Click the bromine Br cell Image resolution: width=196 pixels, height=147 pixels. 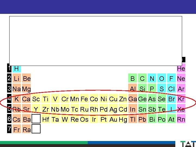coord(171,99)
